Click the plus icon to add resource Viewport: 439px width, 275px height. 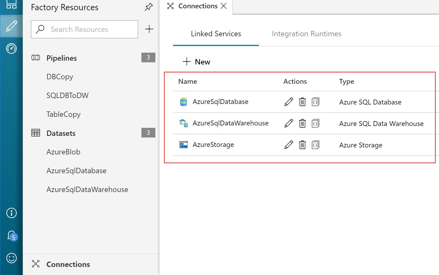pos(149,29)
